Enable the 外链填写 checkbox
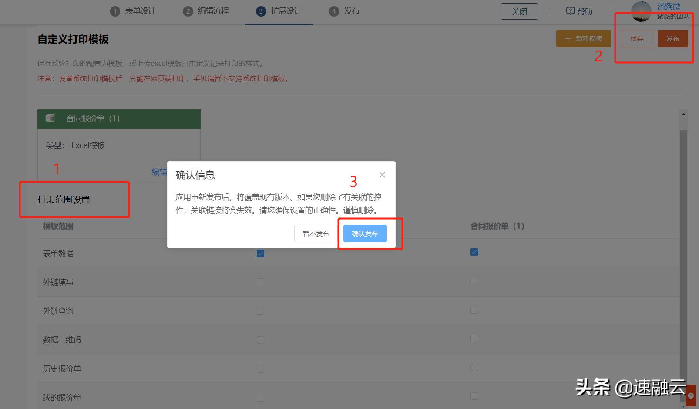The height and width of the screenshot is (409, 699). coord(260,282)
